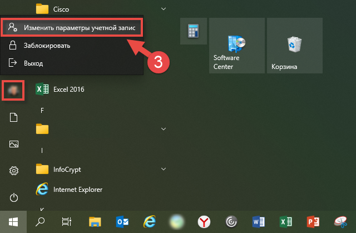
Task: Open the Cisco folder
Action: (x=100, y=9)
